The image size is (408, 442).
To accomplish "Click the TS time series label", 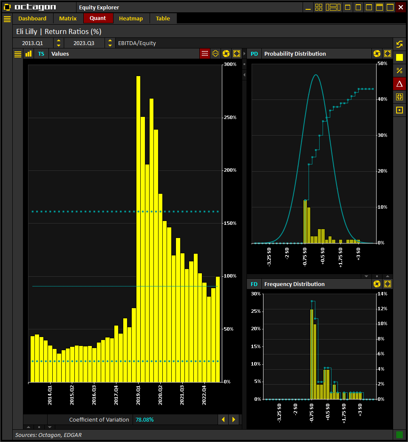I will pyautogui.click(x=41, y=54).
